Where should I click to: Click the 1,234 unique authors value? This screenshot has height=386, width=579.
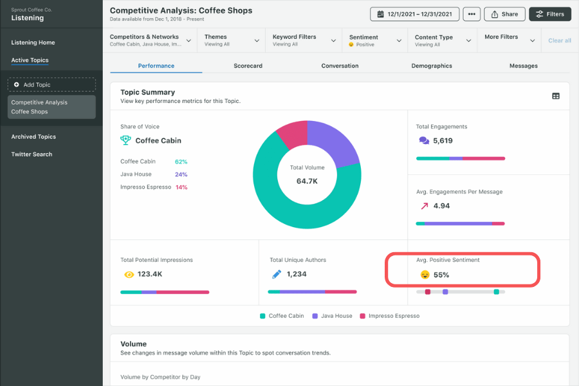pos(297,274)
